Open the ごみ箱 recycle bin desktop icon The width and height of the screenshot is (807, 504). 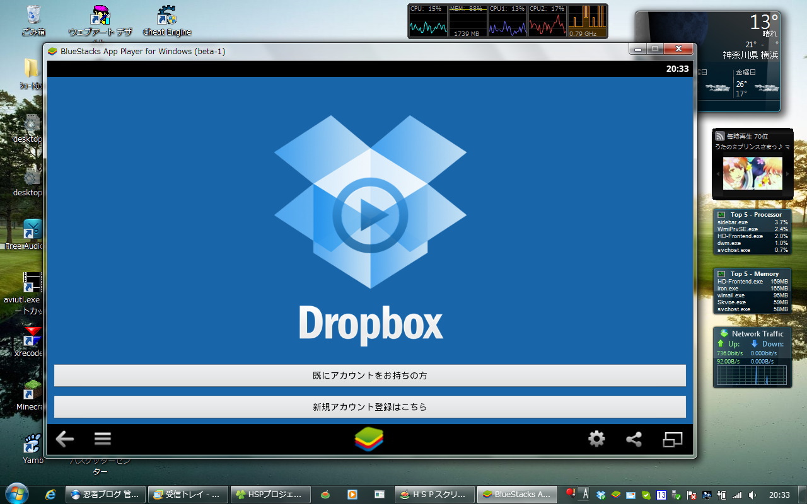pos(33,20)
